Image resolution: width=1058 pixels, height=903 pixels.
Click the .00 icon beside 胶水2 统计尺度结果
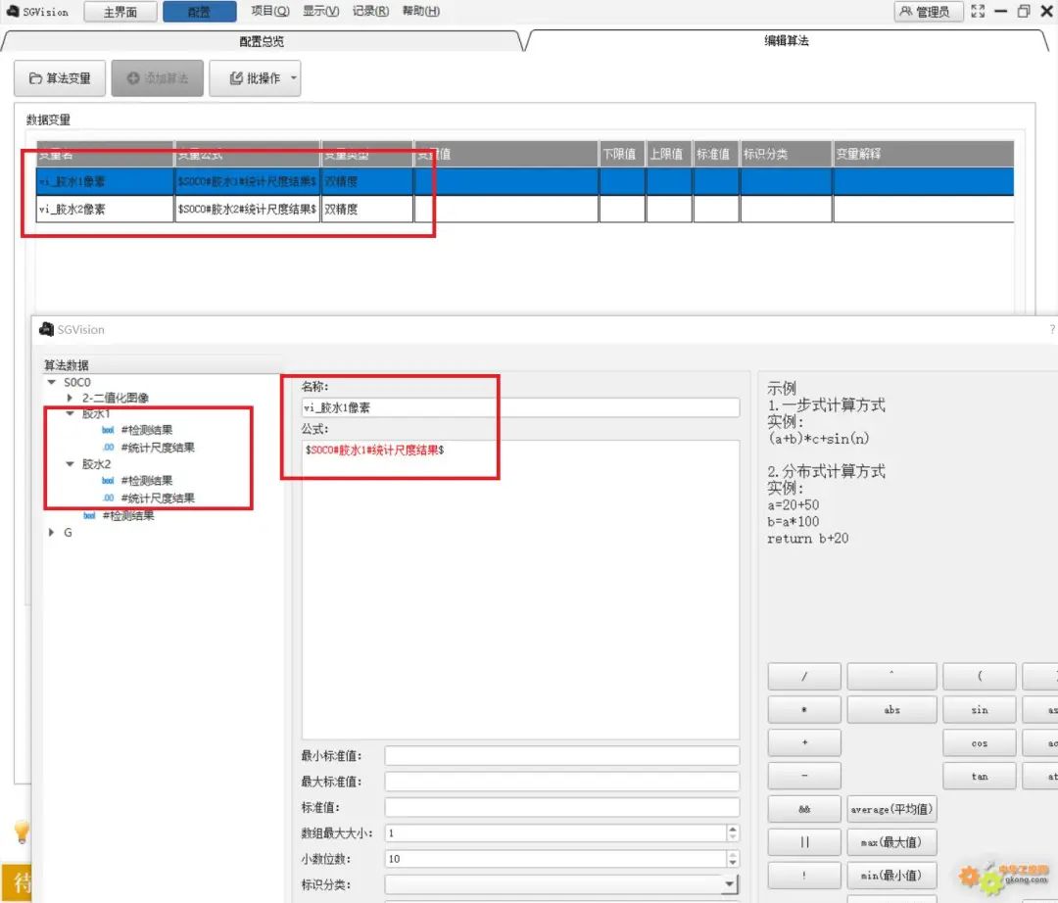point(109,498)
